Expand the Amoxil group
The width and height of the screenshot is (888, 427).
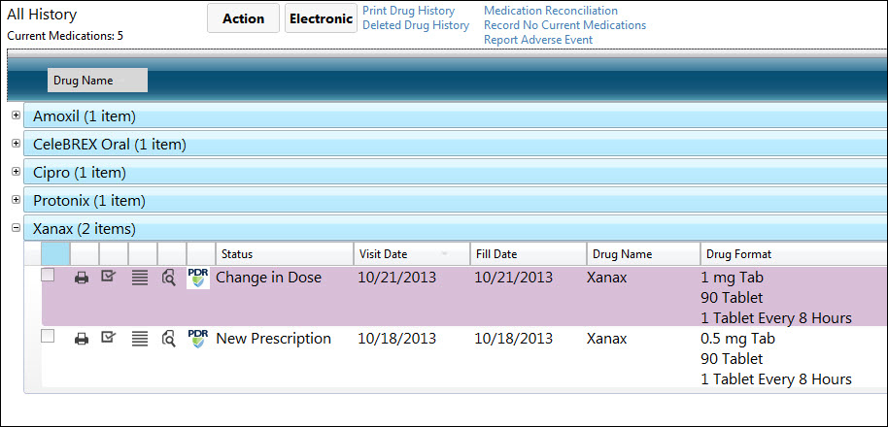(x=16, y=115)
